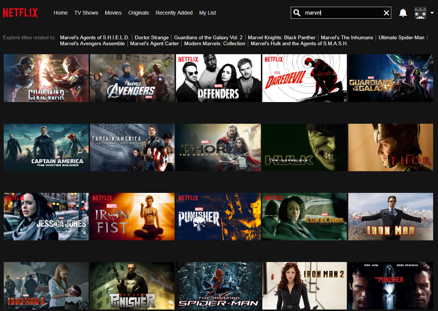Explore Guardians of the Galaxy Vol. 2 link
The image size is (438, 311).
pos(208,37)
